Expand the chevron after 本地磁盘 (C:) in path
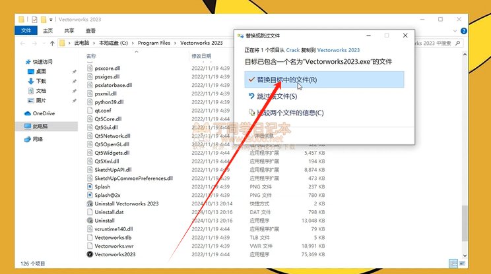Viewport: 491px width, 274px height. click(x=133, y=43)
